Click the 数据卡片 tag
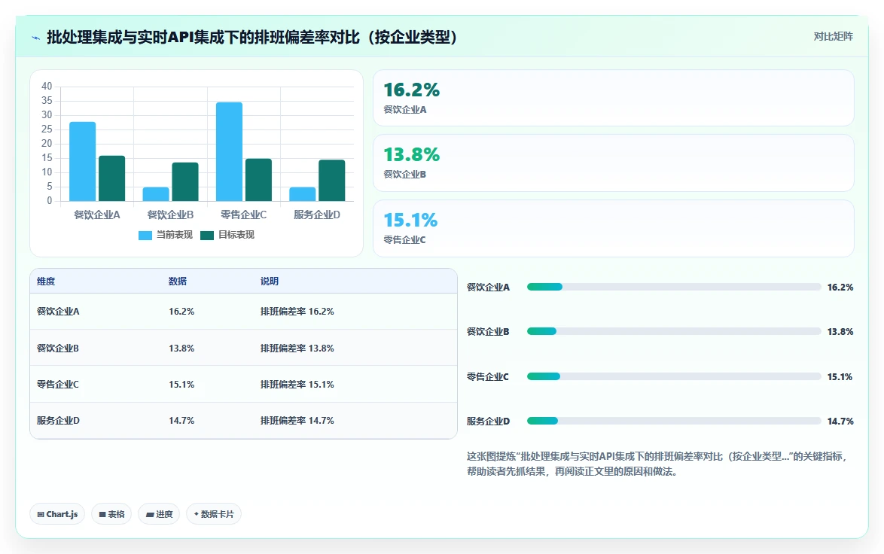Screen dimensions: 884x554 (x=214, y=514)
